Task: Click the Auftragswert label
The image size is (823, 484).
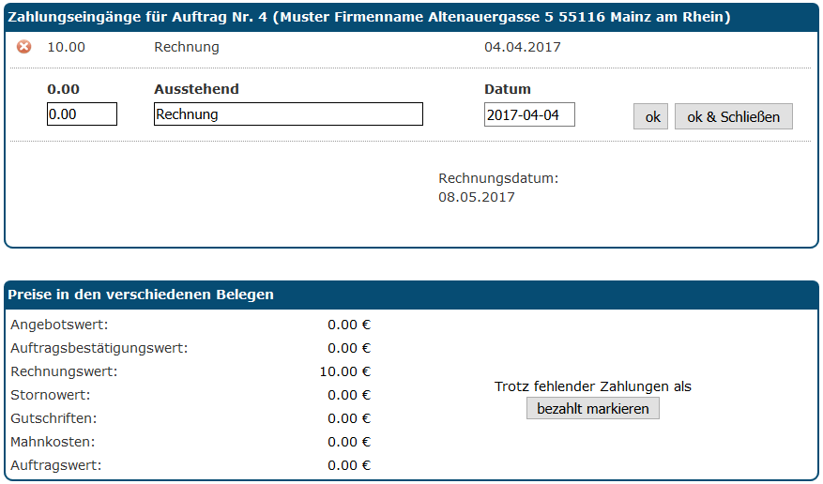Action: coord(55,465)
